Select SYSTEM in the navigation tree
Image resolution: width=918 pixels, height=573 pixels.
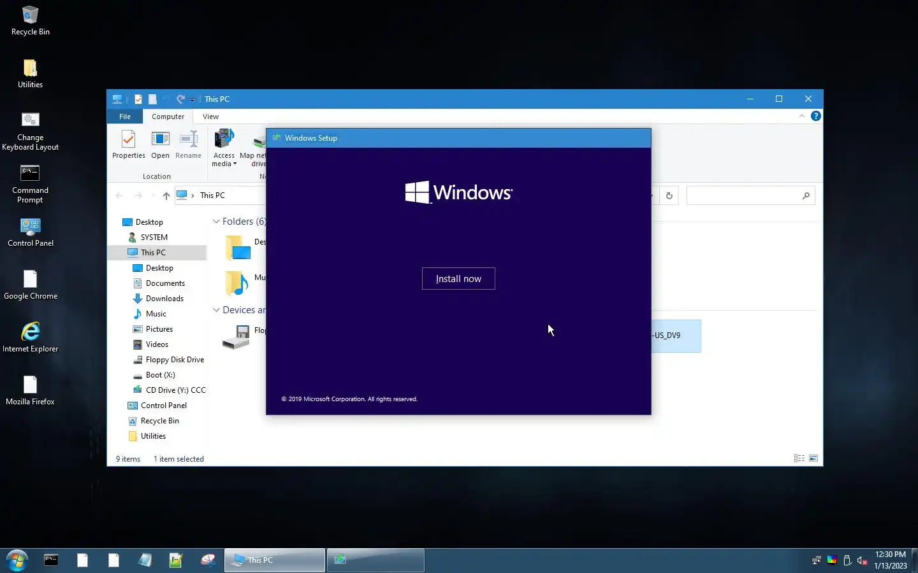point(154,237)
